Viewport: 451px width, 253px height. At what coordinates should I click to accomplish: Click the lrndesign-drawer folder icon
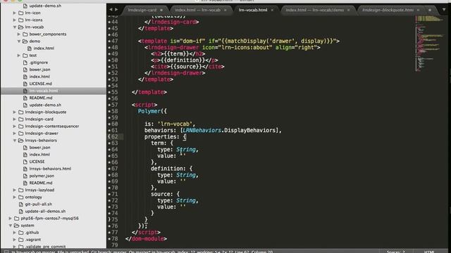pos(20,133)
